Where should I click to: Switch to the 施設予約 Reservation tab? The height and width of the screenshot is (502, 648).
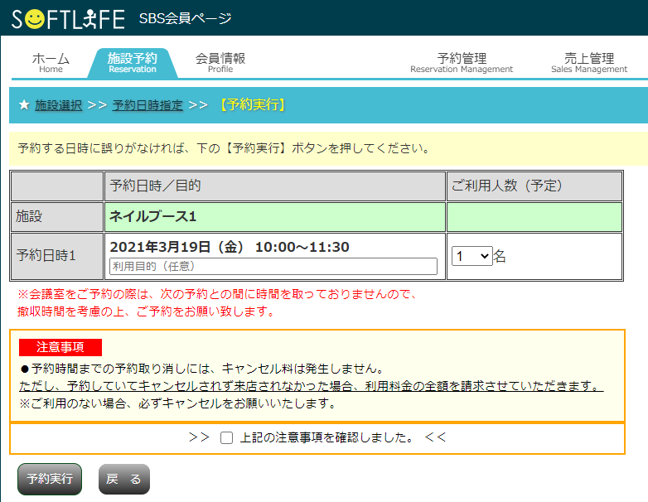132,62
